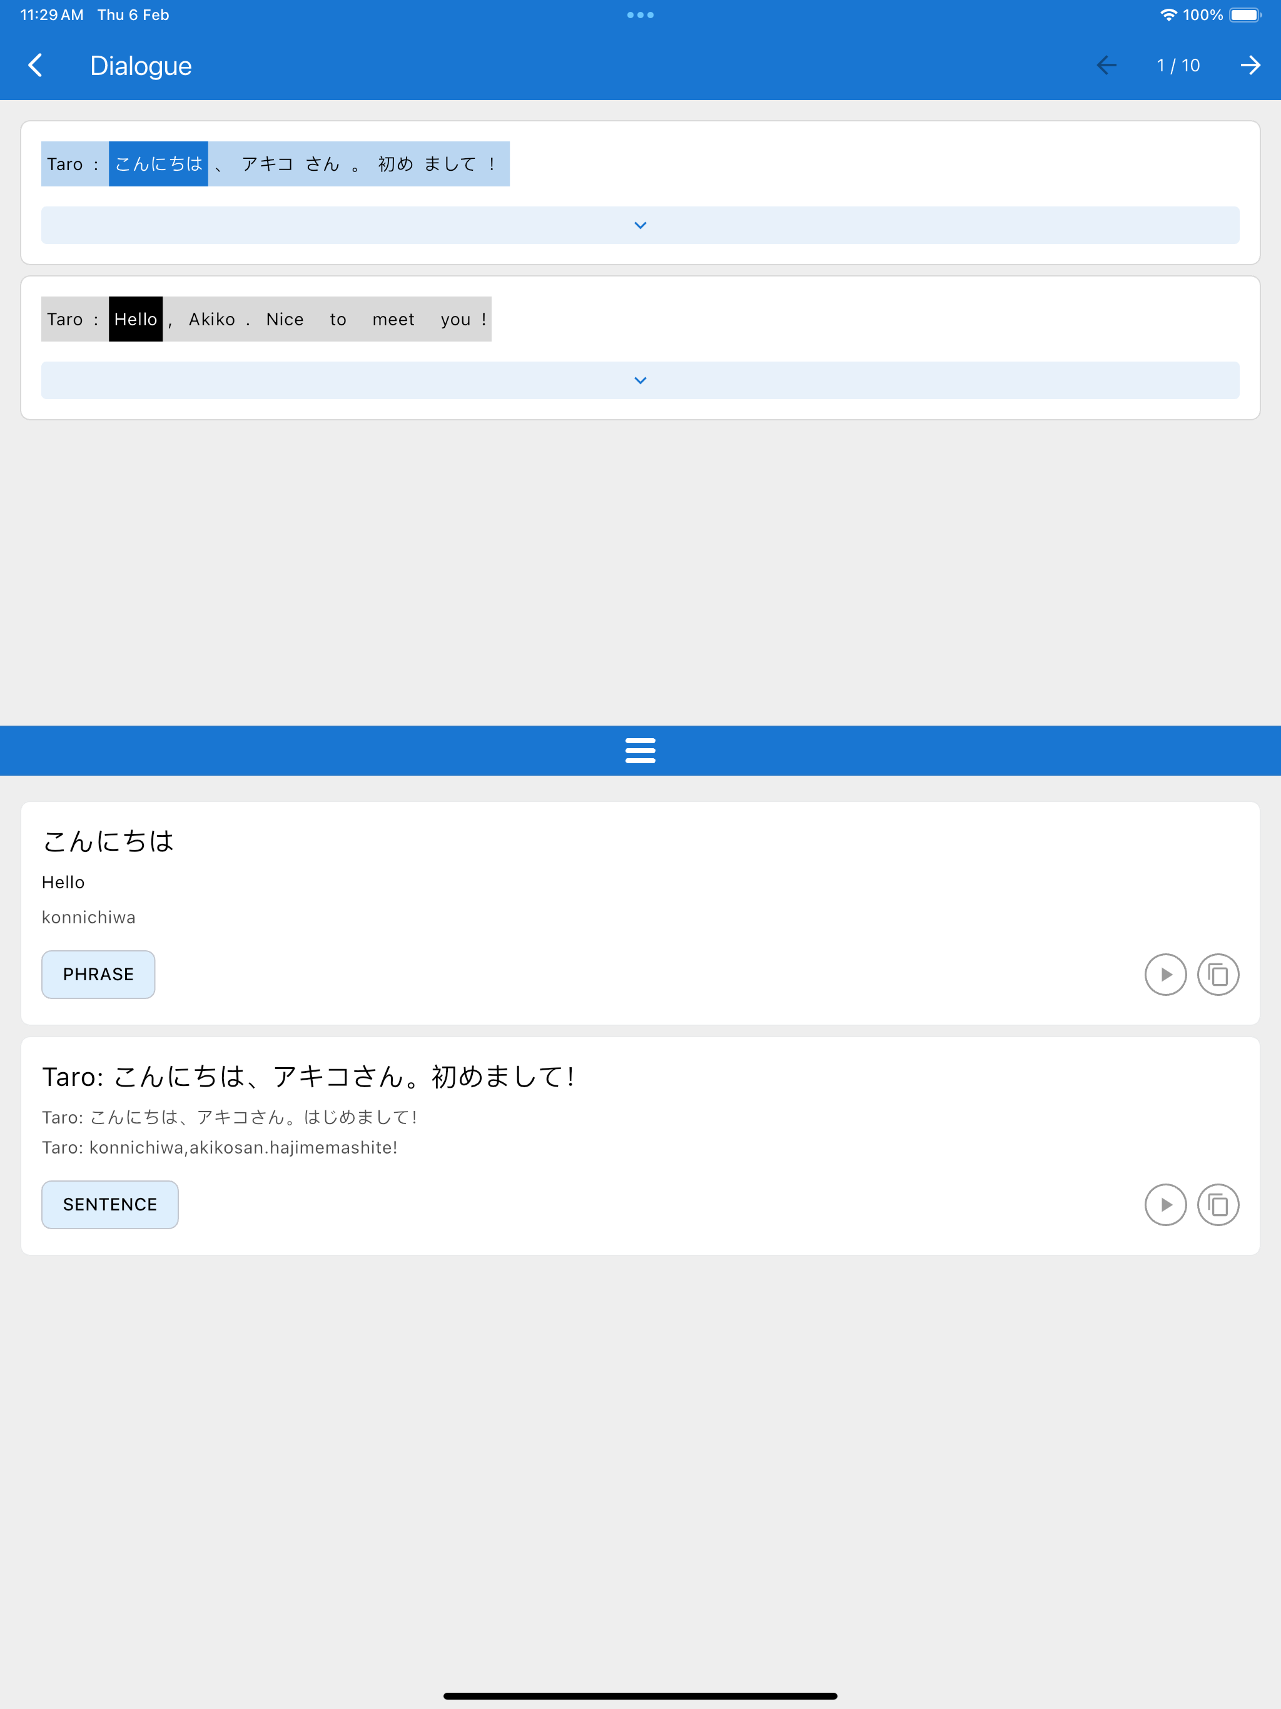Tap the hiragana reading はじめまして sentence line
The height and width of the screenshot is (1709, 1281).
click(230, 1117)
